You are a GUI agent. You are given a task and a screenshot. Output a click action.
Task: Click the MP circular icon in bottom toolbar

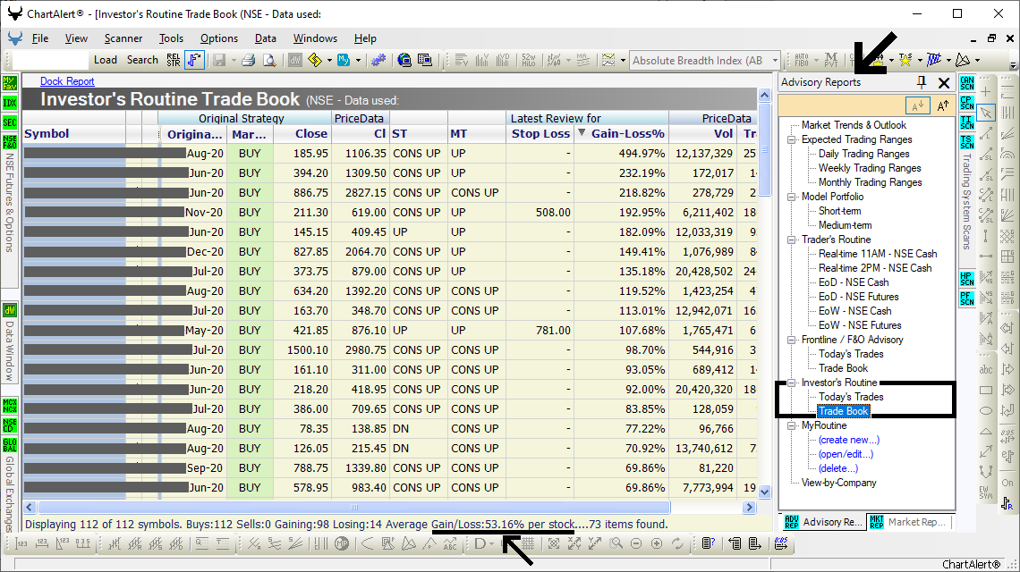pyautogui.click(x=342, y=543)
